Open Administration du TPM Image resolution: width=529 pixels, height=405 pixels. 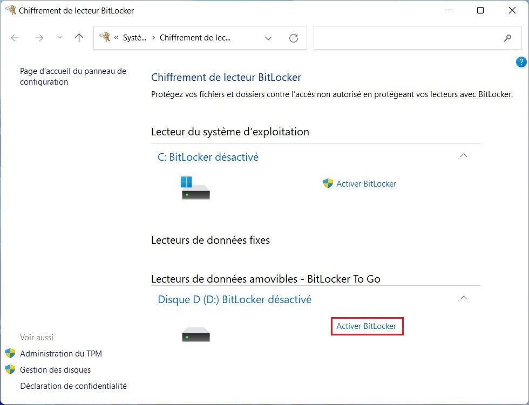point(60,354)
